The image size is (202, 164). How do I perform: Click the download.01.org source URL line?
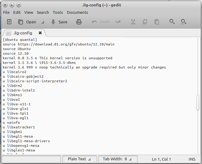[x=59, y=44]
